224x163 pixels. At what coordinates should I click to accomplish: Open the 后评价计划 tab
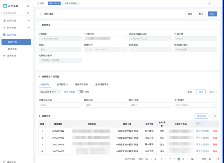click(62, 84)
